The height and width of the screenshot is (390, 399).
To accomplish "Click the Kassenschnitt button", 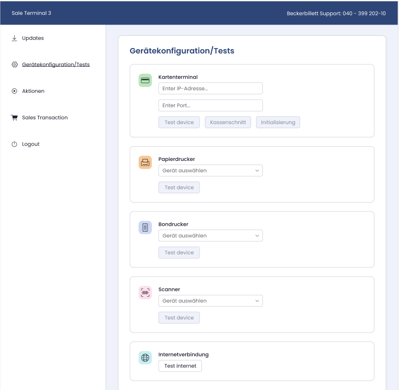I will [x=228, y=122].
